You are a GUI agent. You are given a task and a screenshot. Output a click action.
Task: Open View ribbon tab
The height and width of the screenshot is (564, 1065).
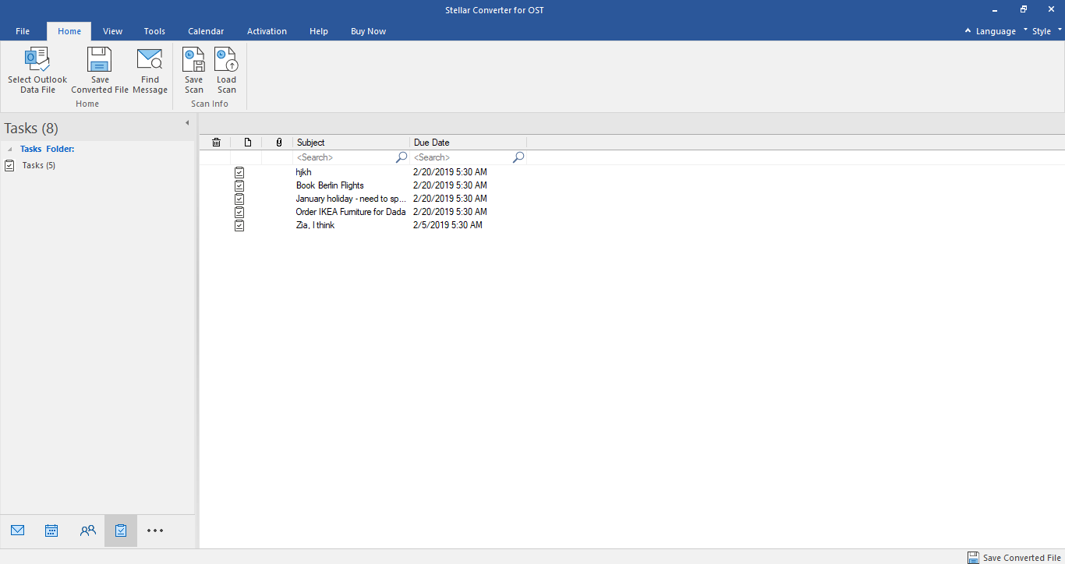(113, 31)
